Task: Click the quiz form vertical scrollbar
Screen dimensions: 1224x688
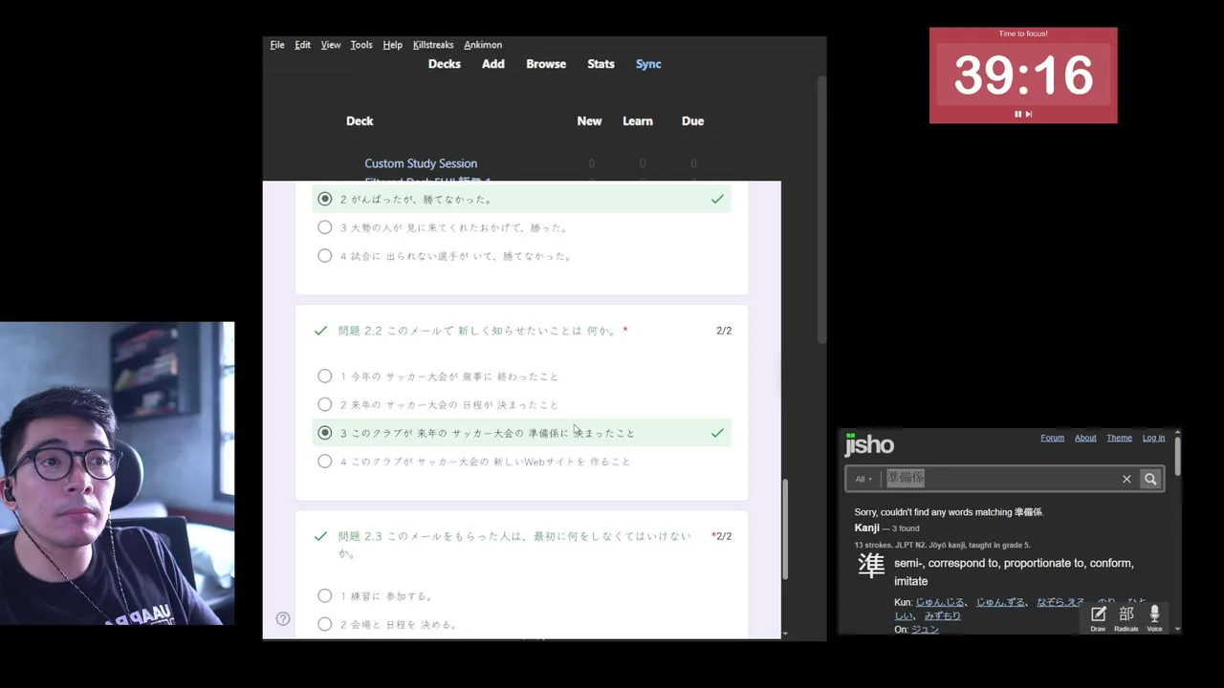Action: coord(785,527)
